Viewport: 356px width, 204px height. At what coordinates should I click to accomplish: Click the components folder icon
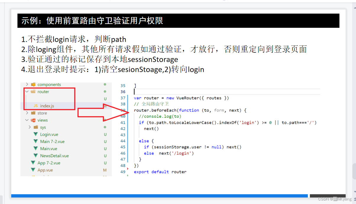click(33, 85)
